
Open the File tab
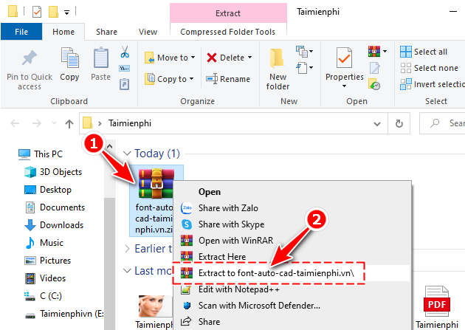[21, 32]
